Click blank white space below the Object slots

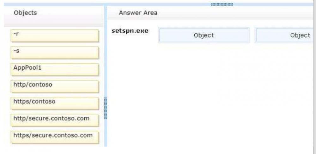(209, 95)
